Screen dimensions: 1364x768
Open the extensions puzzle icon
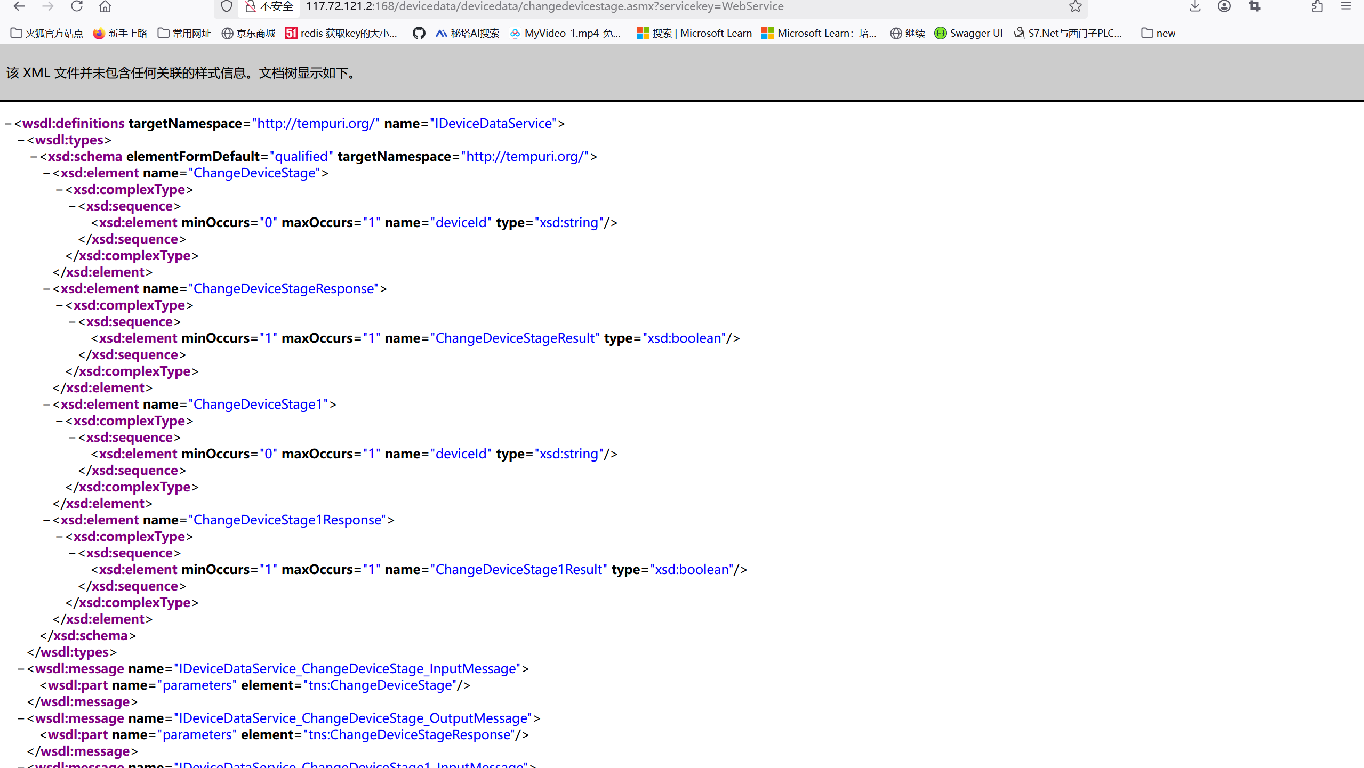click(x=1317, y=6)
